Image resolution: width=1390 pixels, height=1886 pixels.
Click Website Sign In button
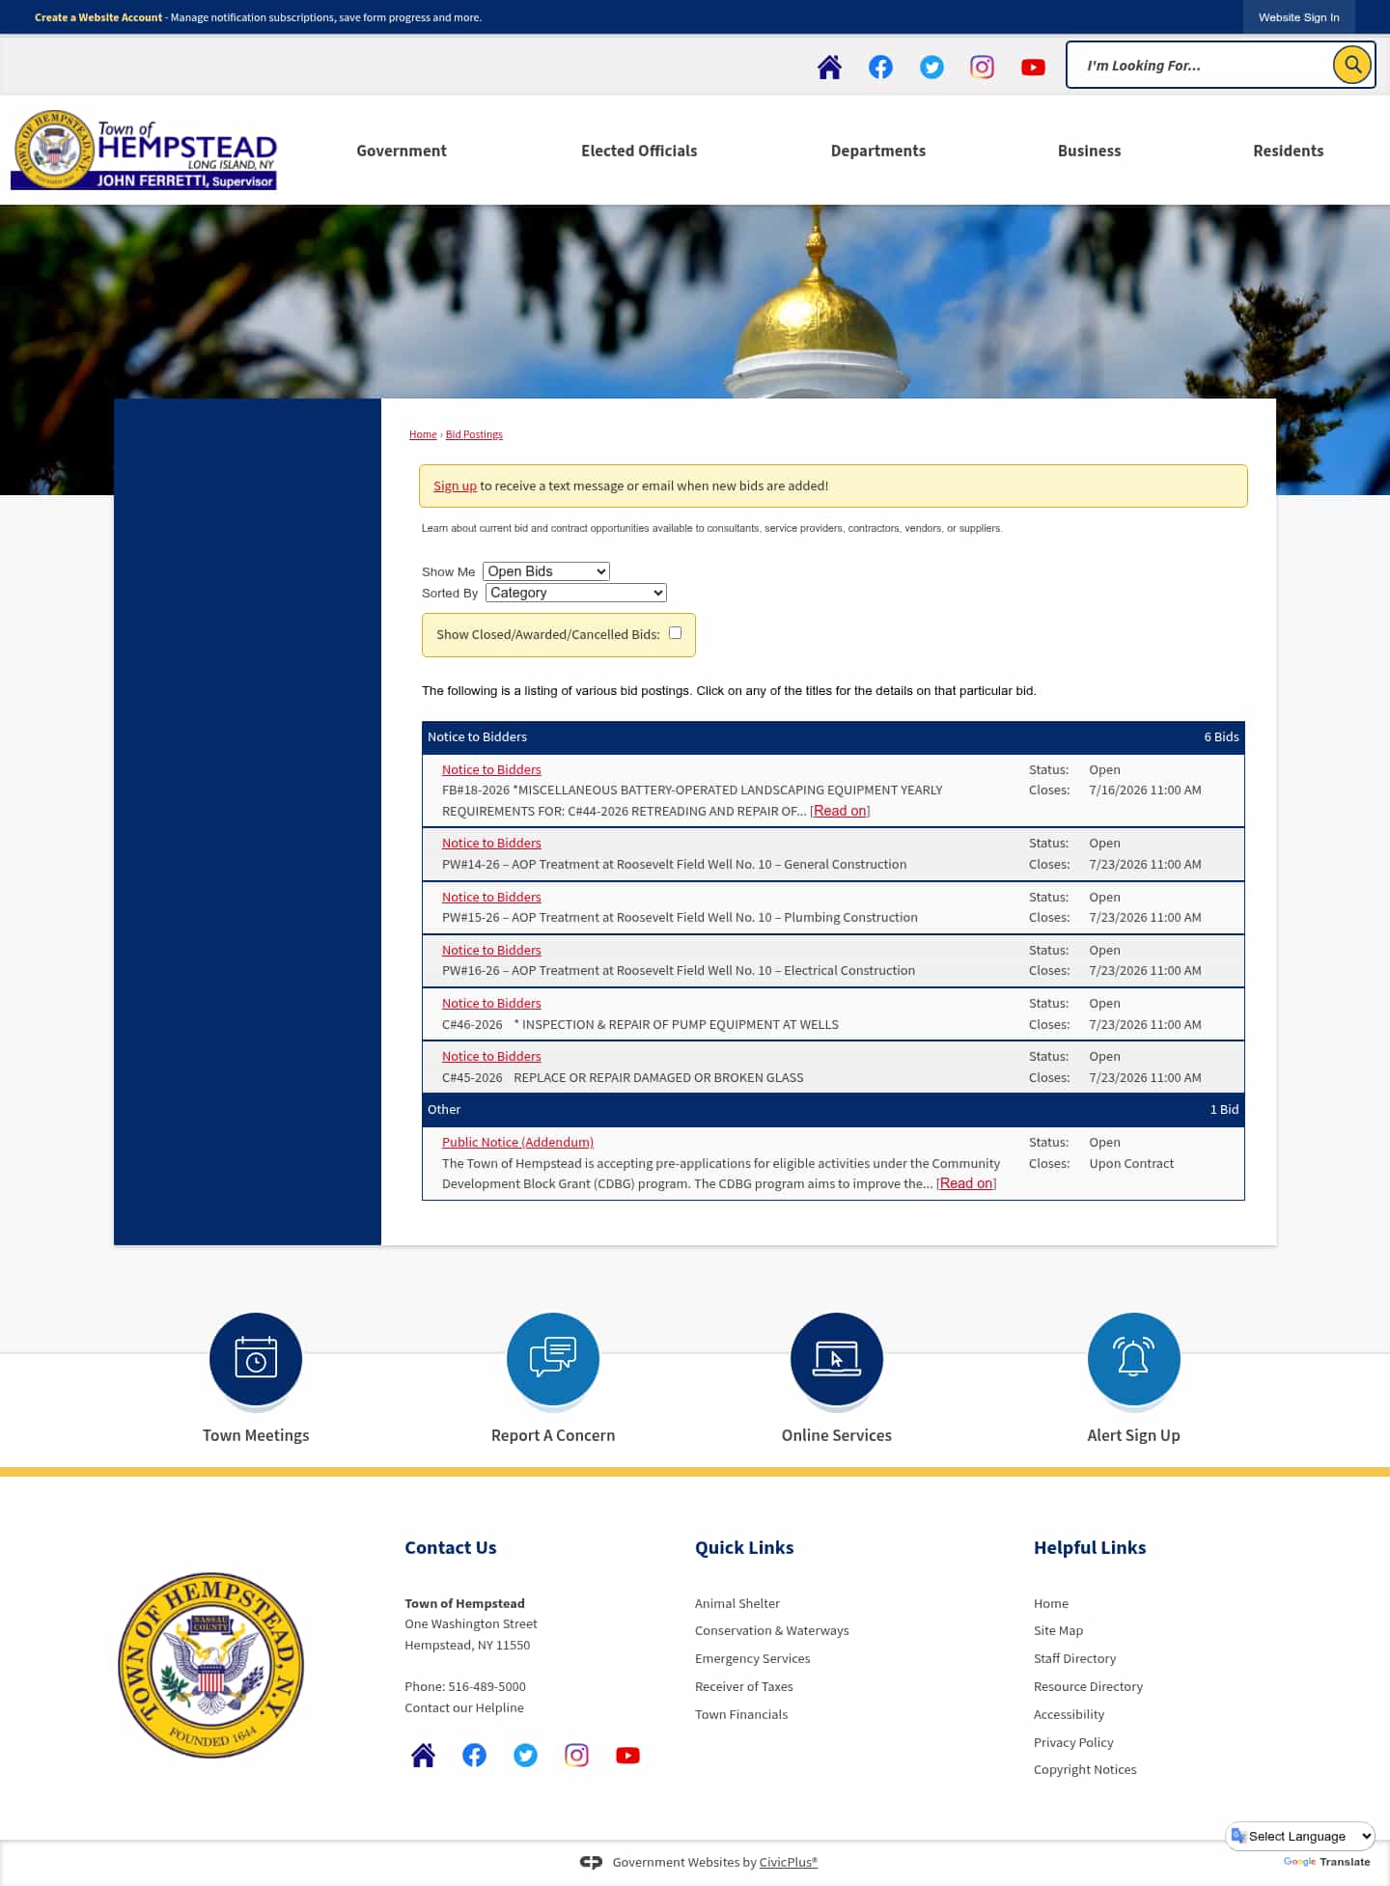[x=1298, y=17]
